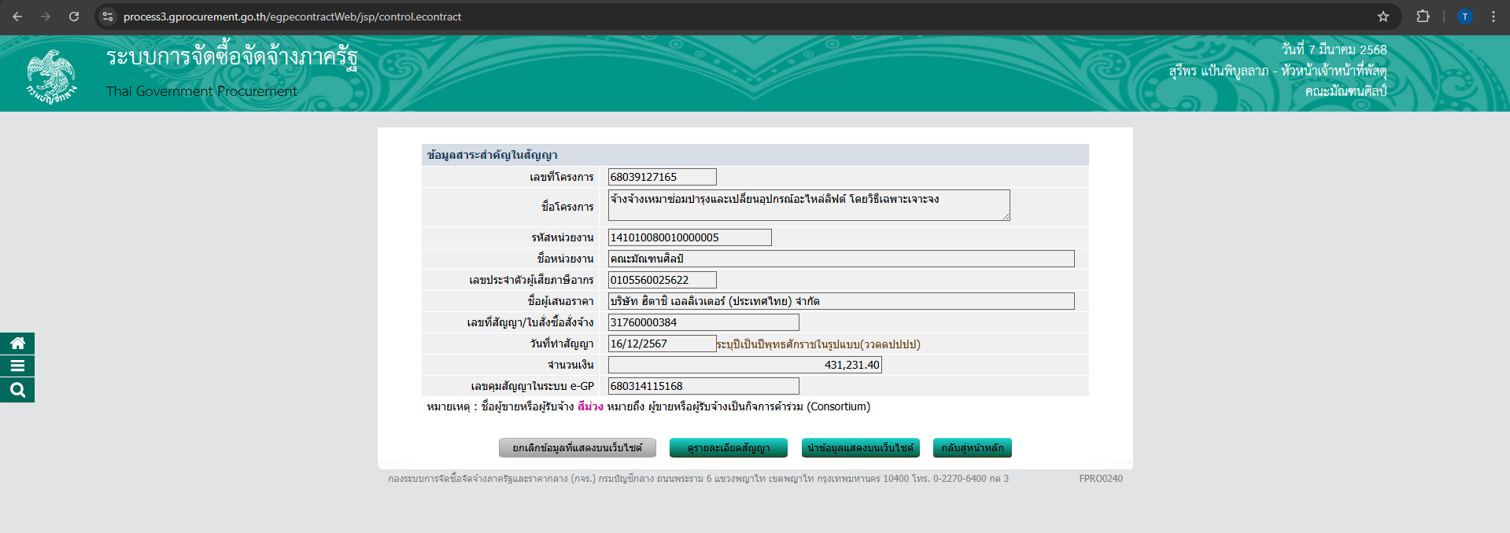The image size is (1510, 533).
Task: Reload the page with refresh icon
Action: pyautogui.click(x=74, y=17)
